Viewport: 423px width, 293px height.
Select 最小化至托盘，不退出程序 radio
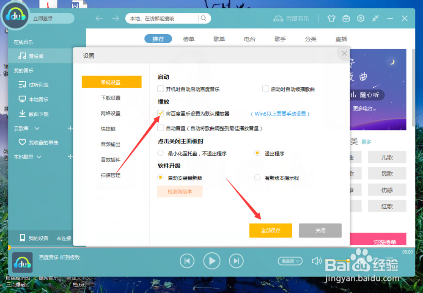point(160,153)
